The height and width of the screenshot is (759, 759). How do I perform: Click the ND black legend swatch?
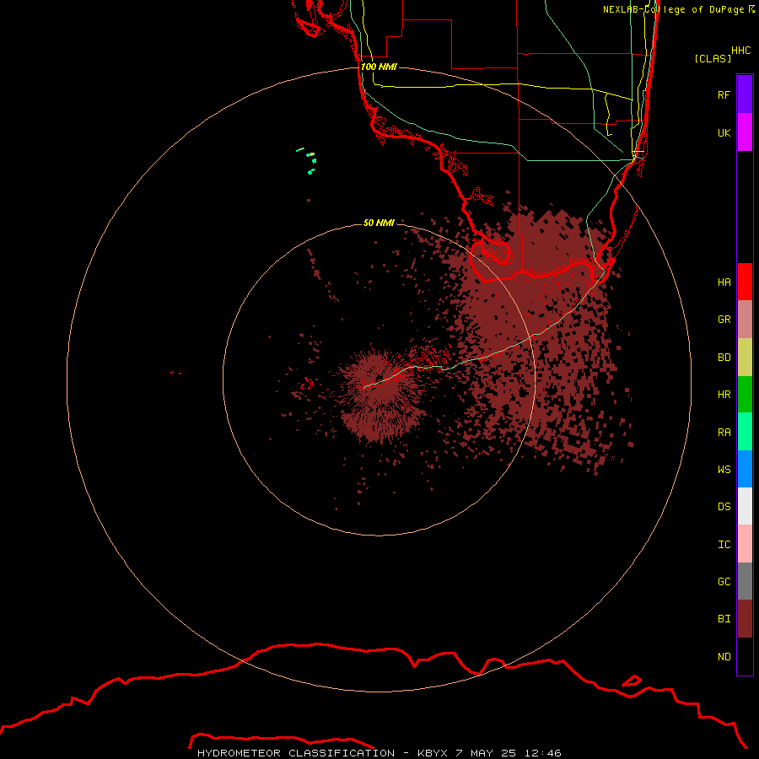coord(745,656)
